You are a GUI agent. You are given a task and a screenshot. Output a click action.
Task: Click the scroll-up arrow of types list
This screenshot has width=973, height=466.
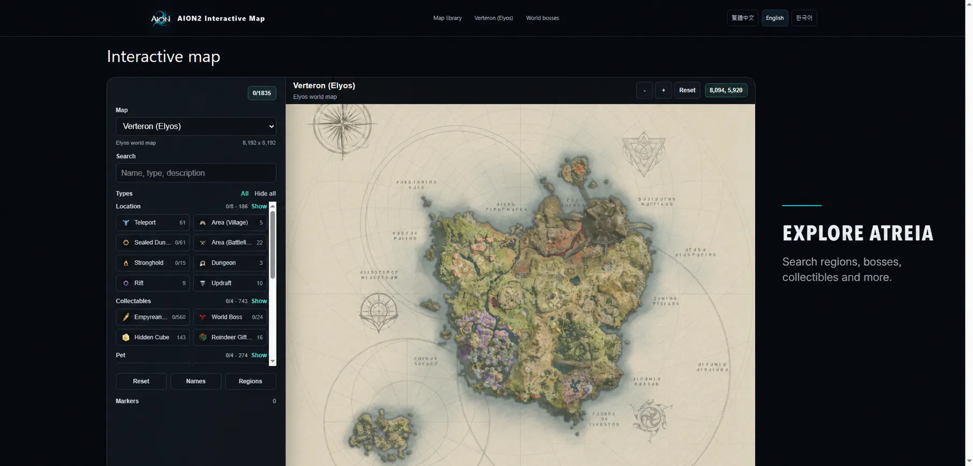click(x=272, y=206)
